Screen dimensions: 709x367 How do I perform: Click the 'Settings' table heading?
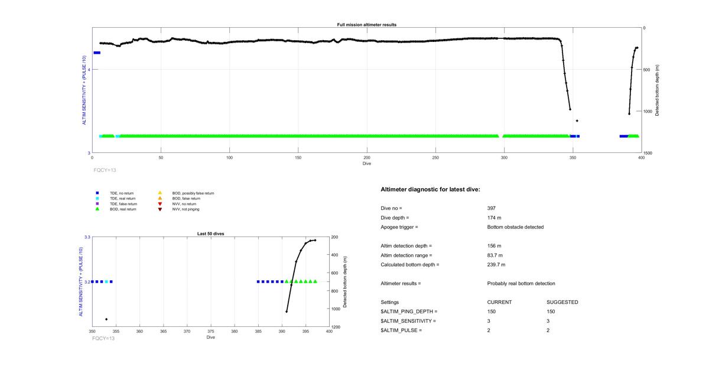pyautogui.click(x=390, y=303)
